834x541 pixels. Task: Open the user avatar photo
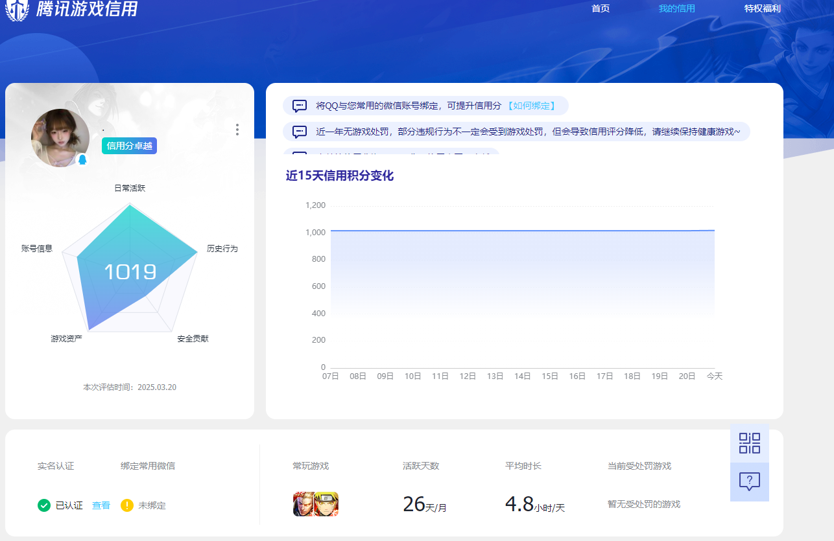coord(60,138)
